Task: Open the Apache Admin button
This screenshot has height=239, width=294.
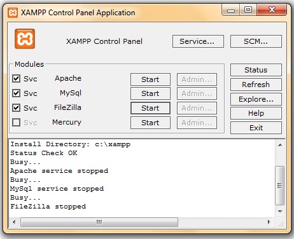Action: 197,79
